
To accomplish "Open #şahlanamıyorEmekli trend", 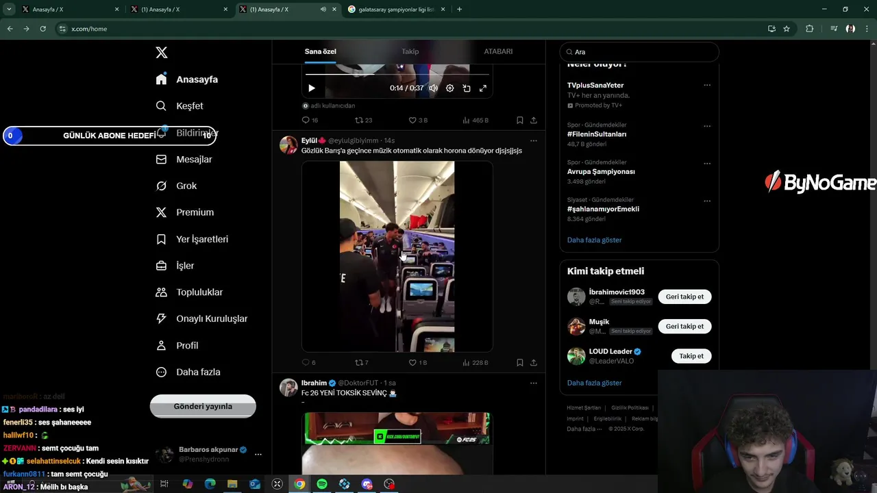I will [x=603, y=209].
